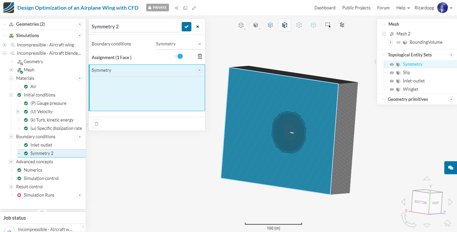Toggle mesh wireframe display icon

(342, 25)
